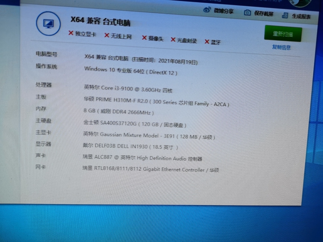Click the 内存 label

(41, 109)
